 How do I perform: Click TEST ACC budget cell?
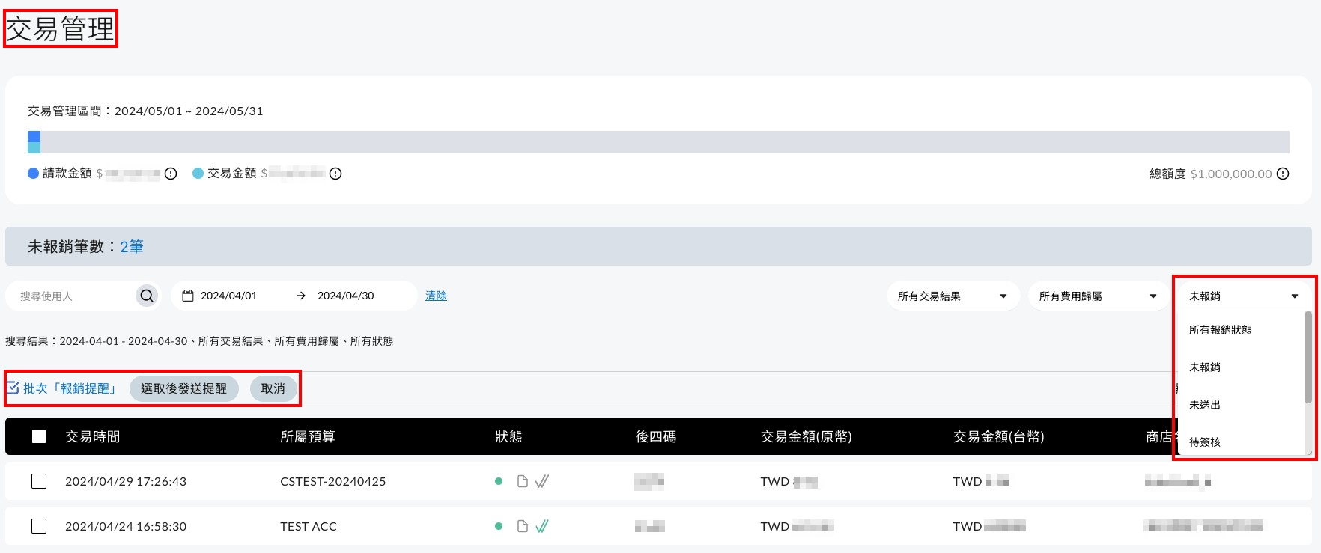tap(309, 526)
